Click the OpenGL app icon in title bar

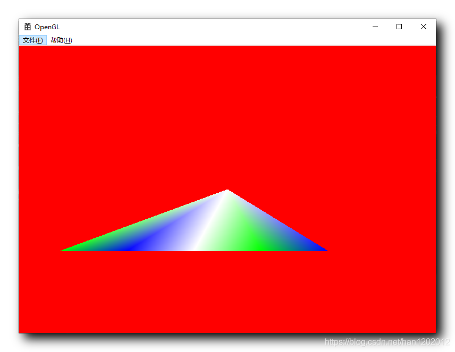(27, 27)
